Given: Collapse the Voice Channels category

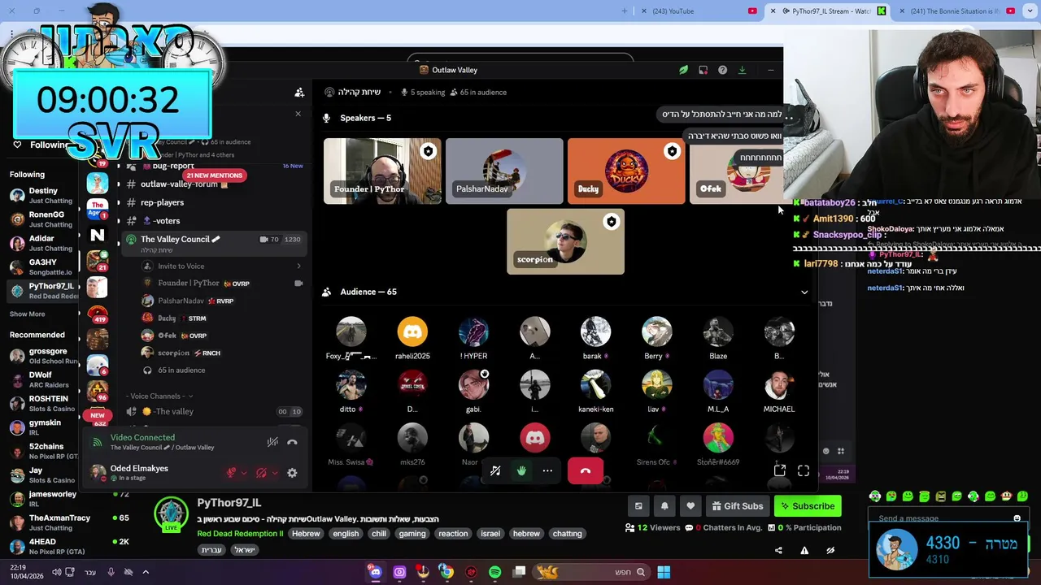Looking at the screenshot, I should 158,396.
